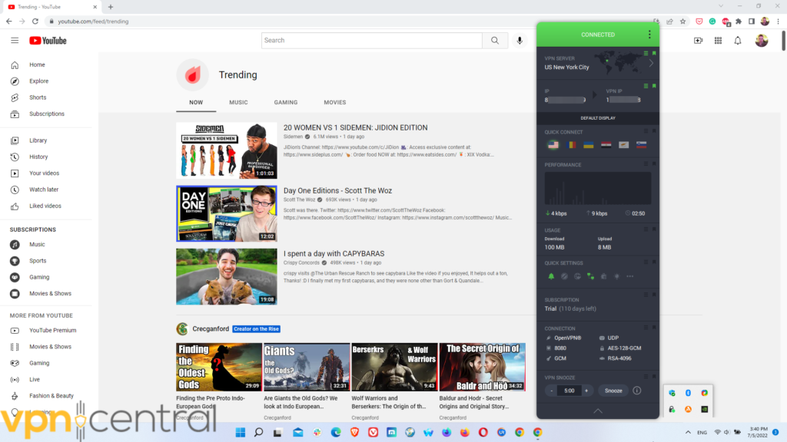Increase snooze time with the plus button
This screenshot has width=787, height=442.
coord(586,391)
